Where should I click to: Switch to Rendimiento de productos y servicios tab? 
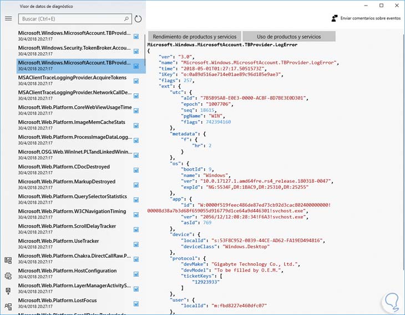[195, 37]
